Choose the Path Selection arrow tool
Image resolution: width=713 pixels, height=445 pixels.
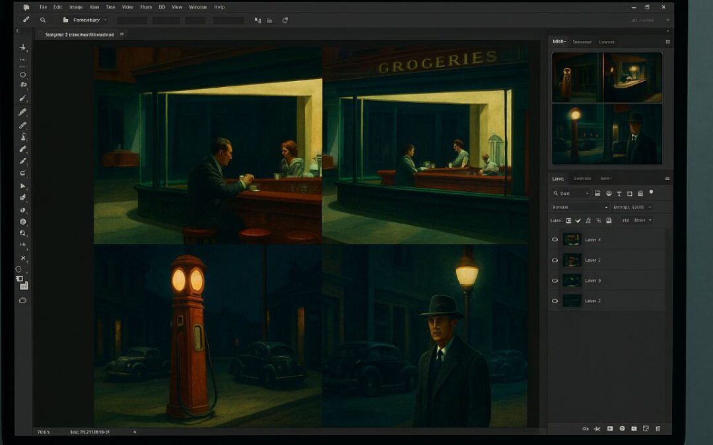[x=23, y=186]
